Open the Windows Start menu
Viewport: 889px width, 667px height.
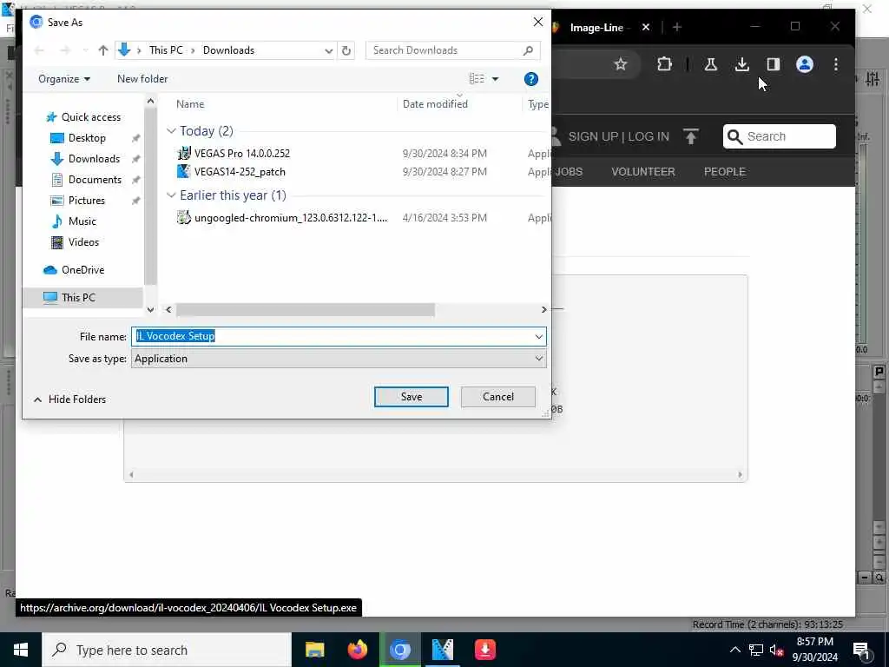tap(21, 650)
